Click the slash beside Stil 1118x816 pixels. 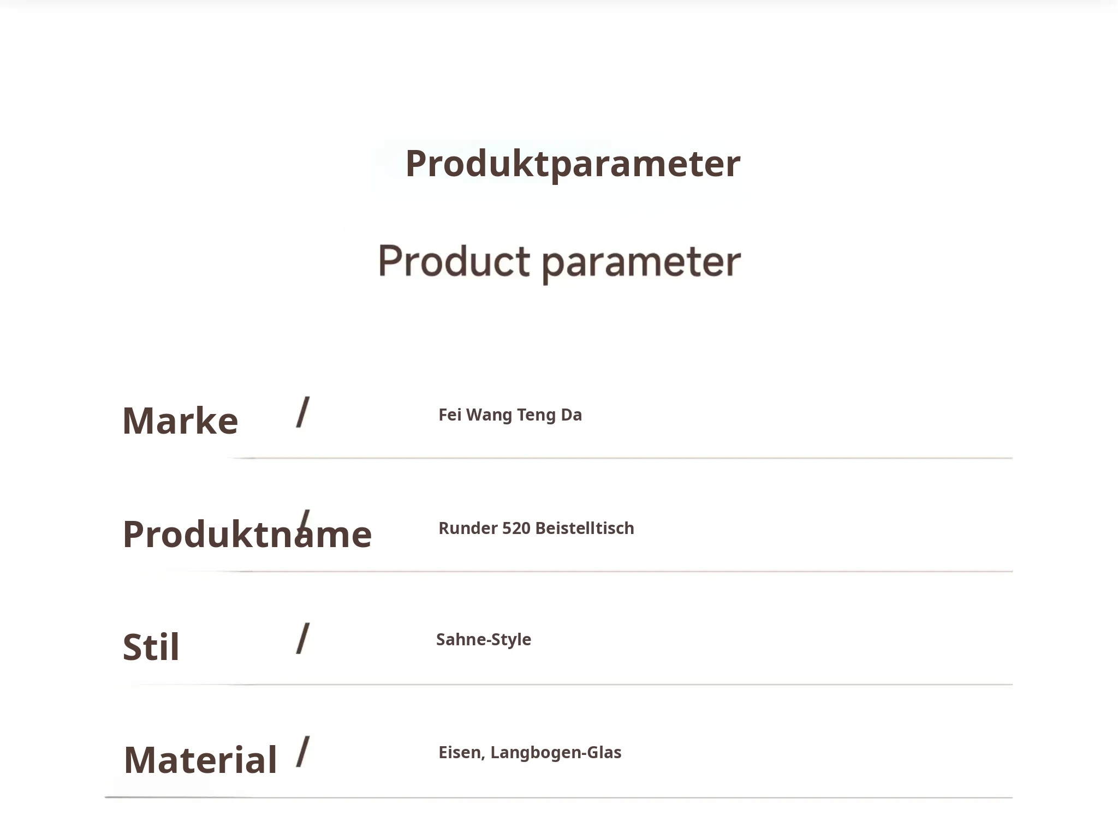303,638
